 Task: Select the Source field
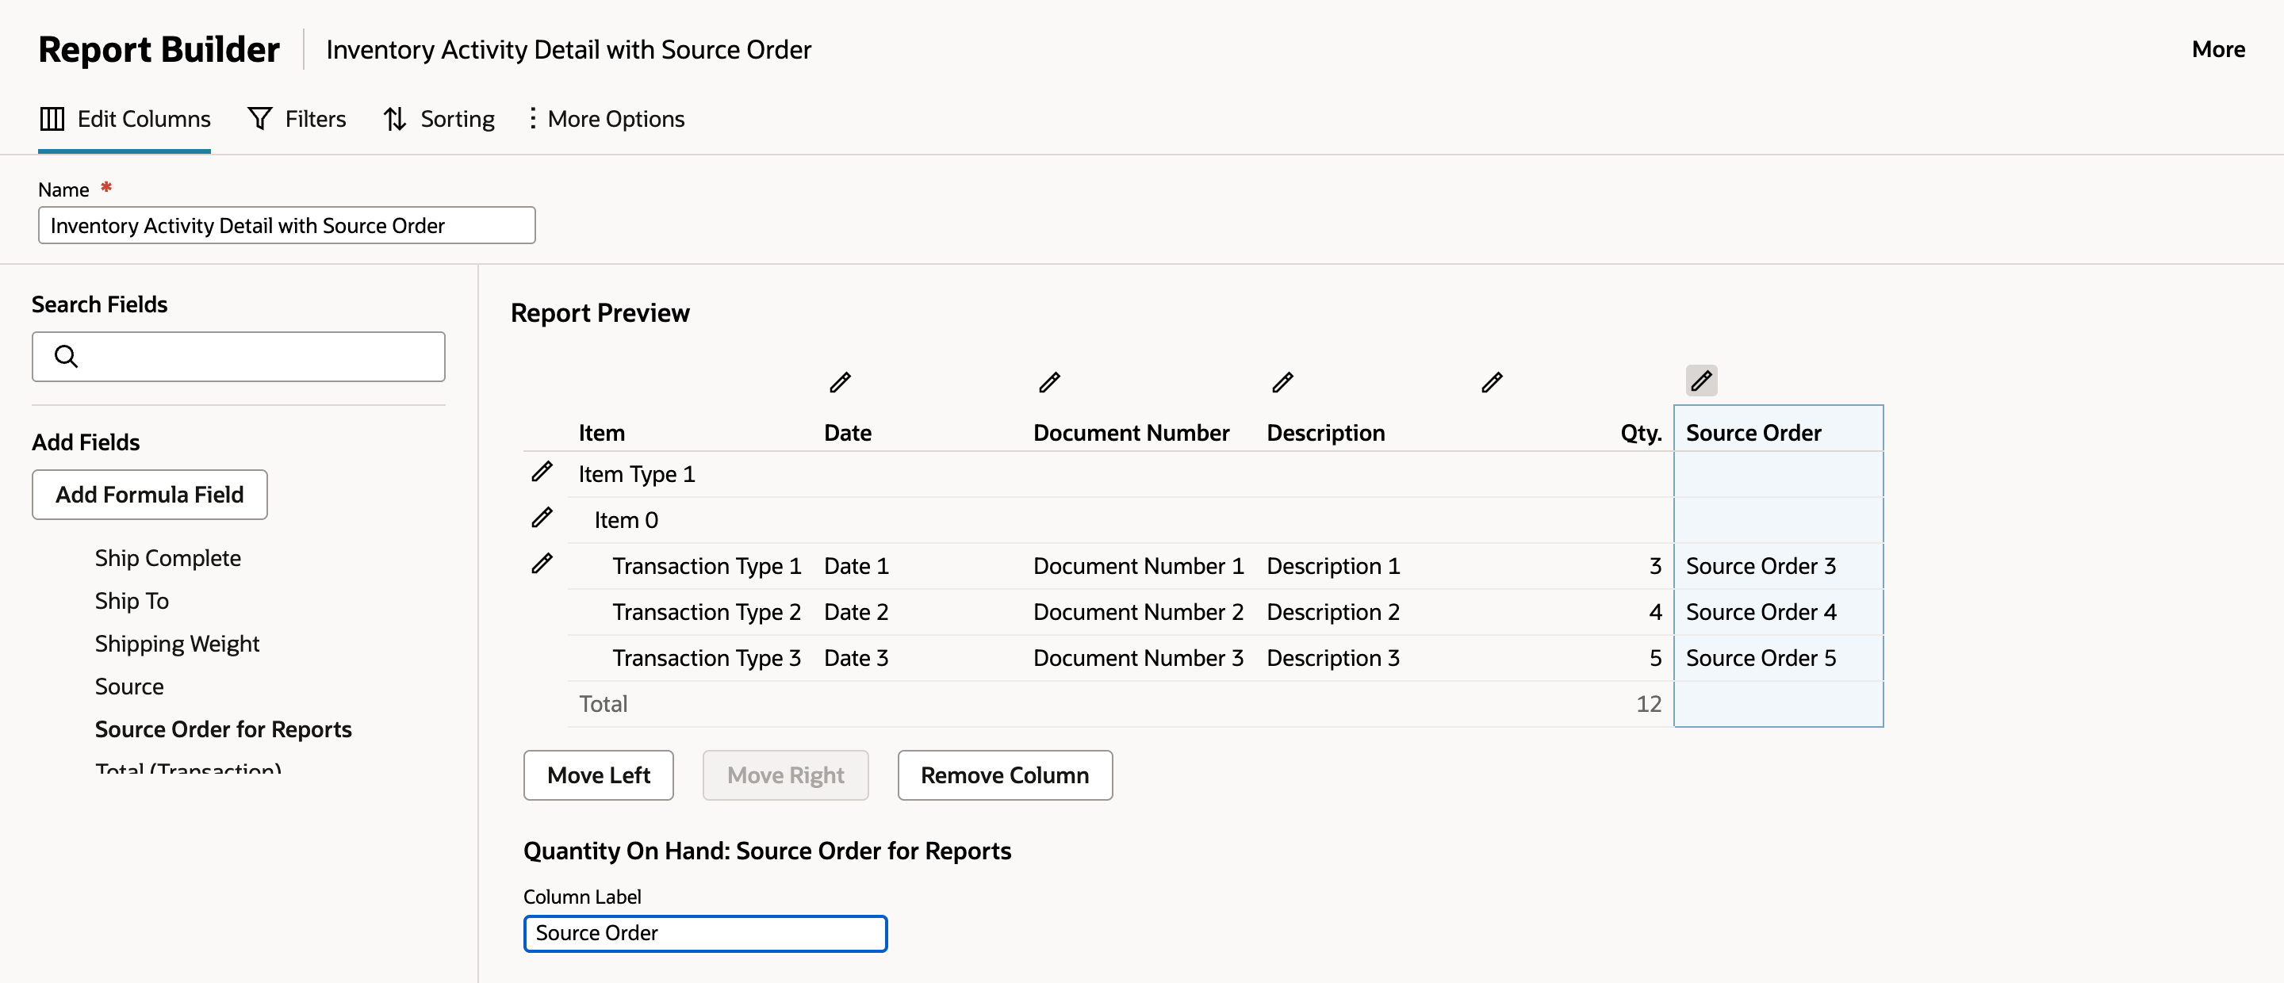[x=128, y=687]
